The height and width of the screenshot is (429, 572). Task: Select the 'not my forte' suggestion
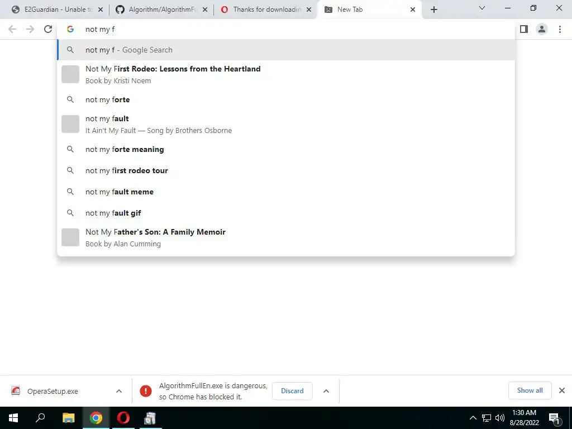286,99
